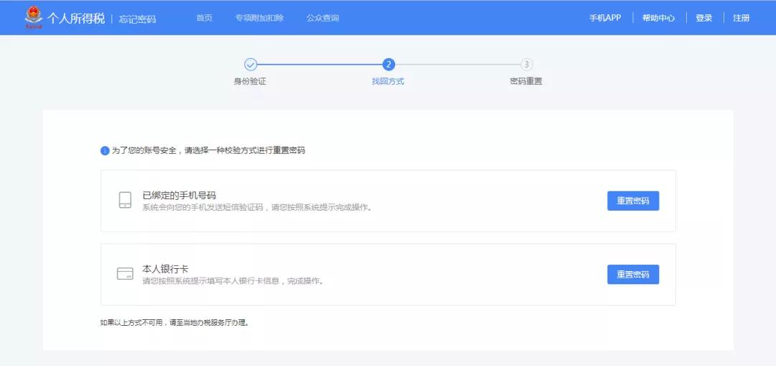
Task: Click the 登录 link
Action: click(x=703, y=18)
